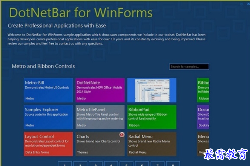Open the grid screenshot thumbnail tile

tap(152, 90)
